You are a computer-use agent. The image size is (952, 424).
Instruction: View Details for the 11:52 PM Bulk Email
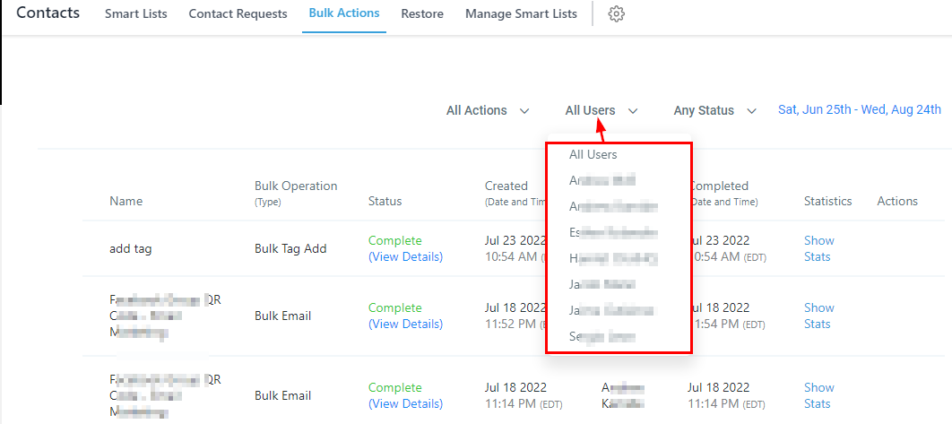coord(405,324)
